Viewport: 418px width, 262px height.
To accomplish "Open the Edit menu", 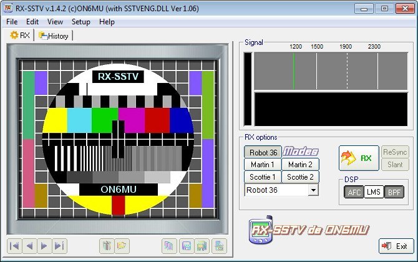I will [32, 22].
